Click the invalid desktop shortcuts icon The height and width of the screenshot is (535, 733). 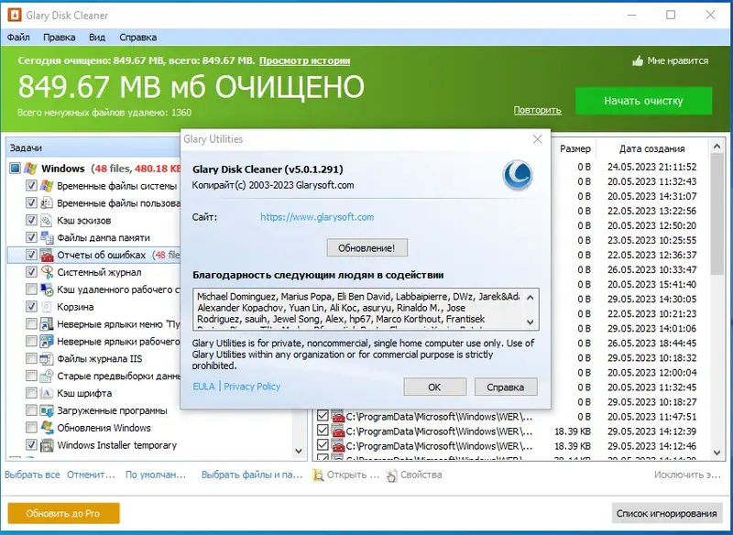coord(47,341)
